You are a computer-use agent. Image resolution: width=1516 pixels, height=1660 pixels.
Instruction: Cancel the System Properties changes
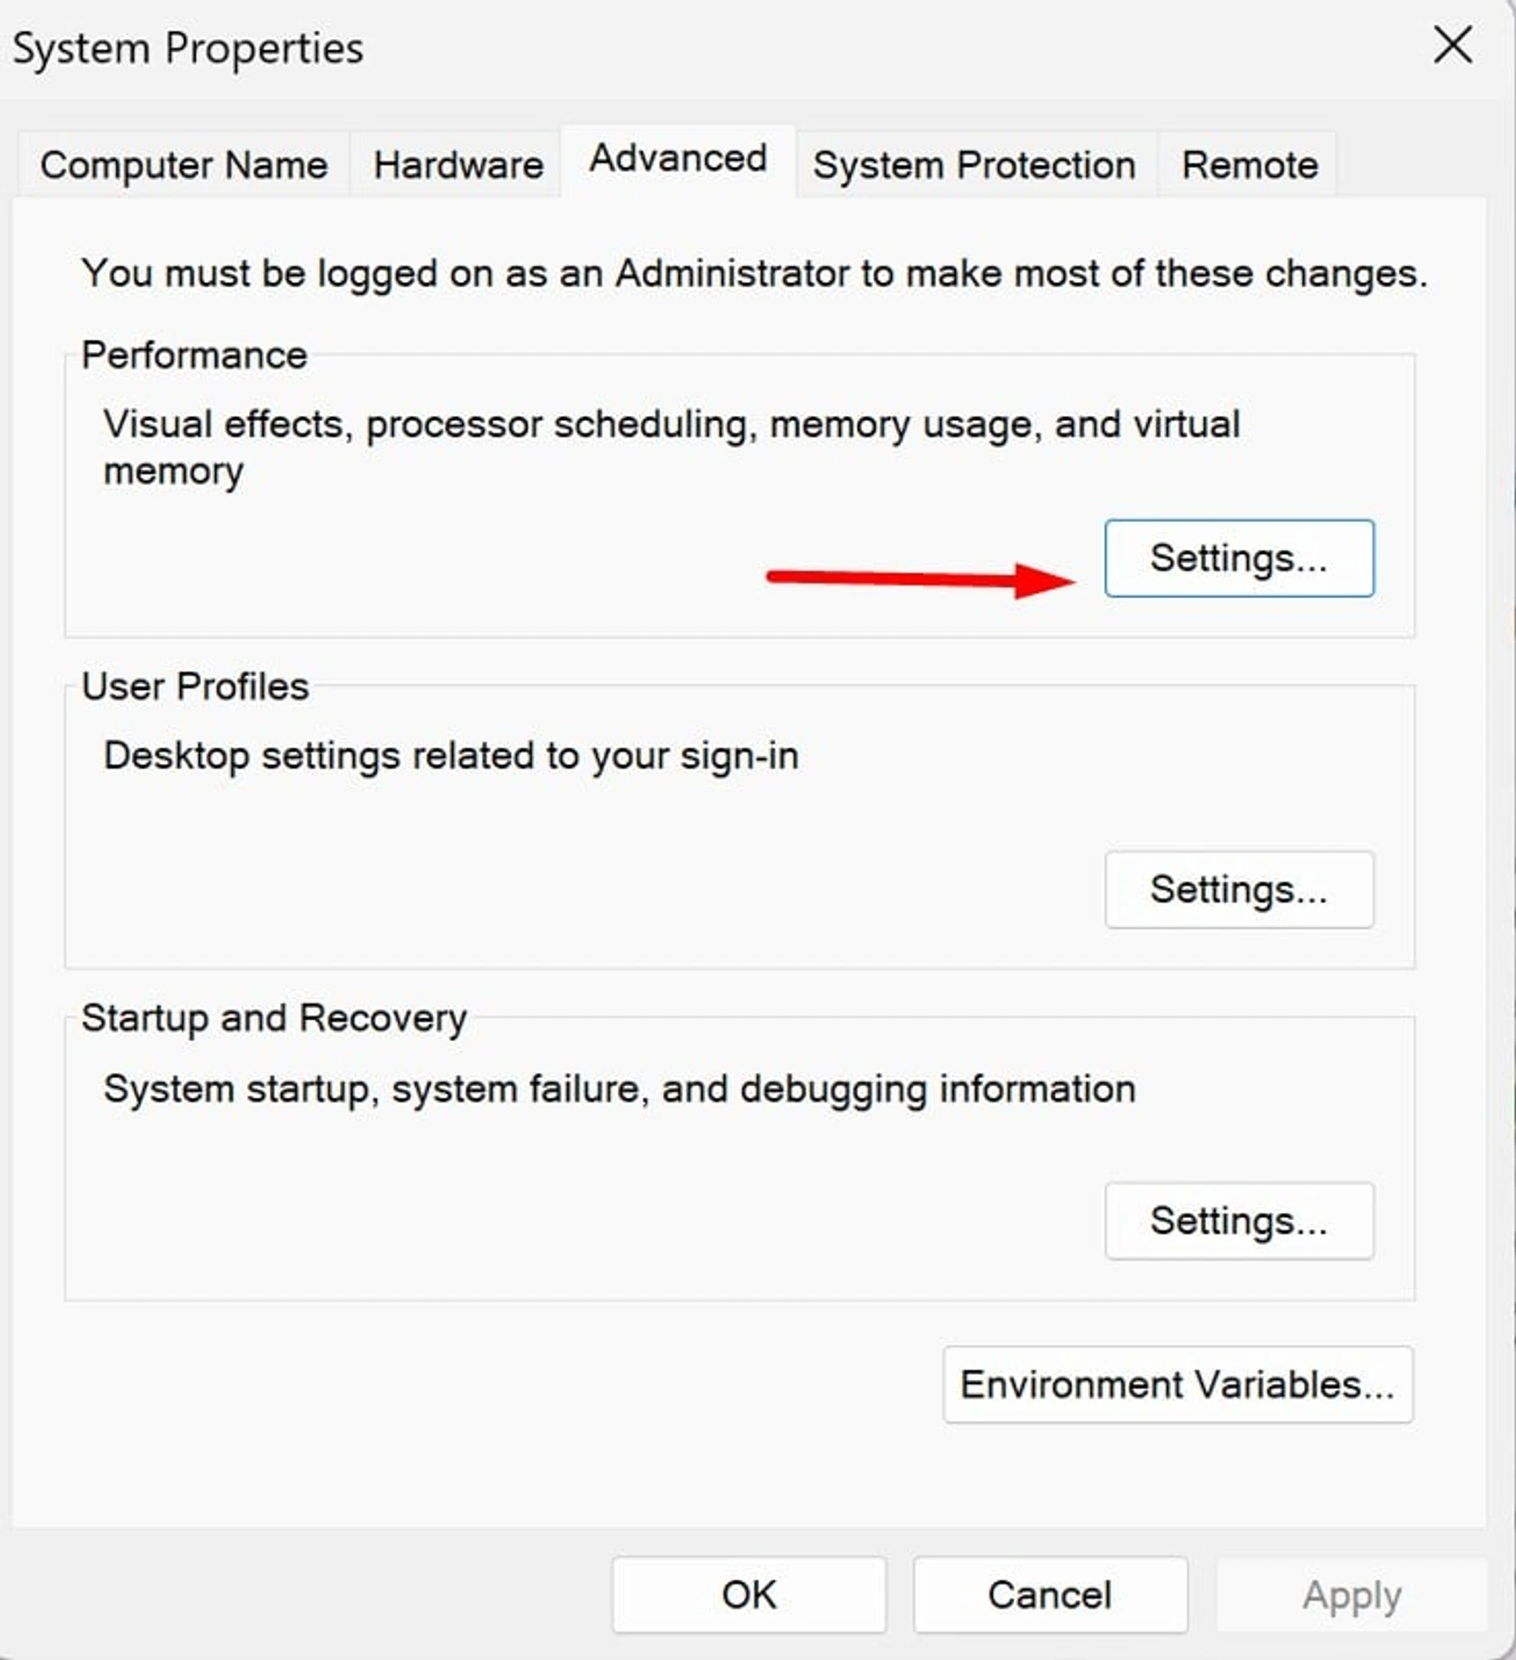[1050, 1595]
